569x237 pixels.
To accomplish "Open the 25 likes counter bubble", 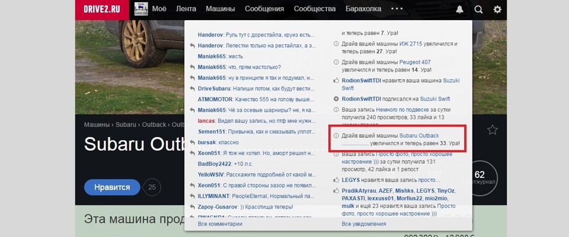I will (x=152, y=187).
